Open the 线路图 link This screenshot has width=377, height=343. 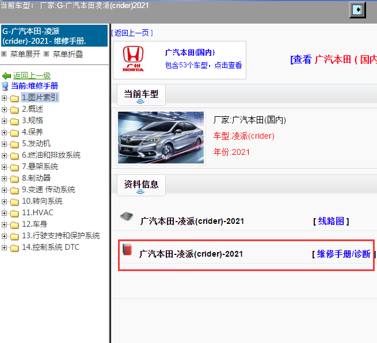point(331,221)
